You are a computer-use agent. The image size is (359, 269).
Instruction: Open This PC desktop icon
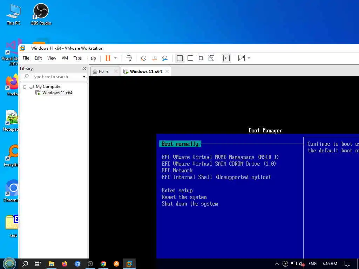14,14
